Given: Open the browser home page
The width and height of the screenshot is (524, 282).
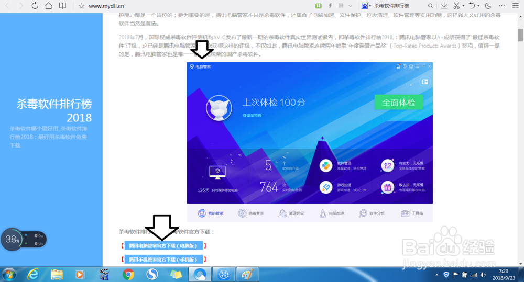Looking at the screenshot, I should pos(49,6).
